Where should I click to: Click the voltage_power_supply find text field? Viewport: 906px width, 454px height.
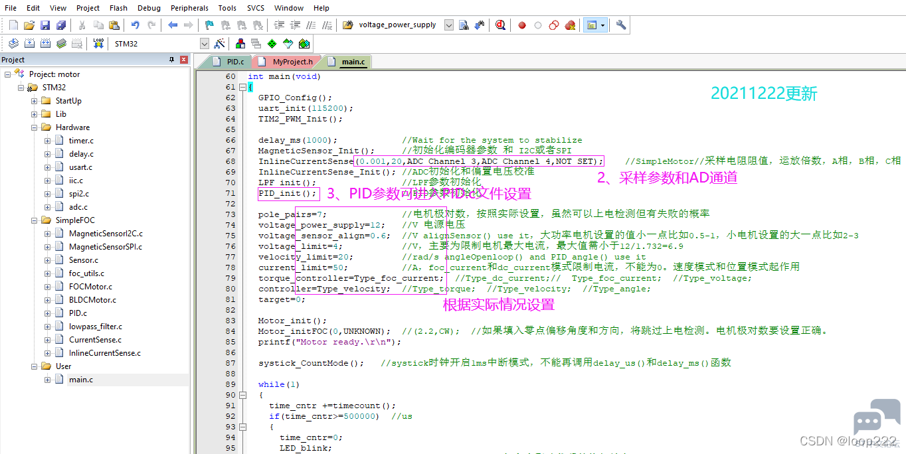[x=399, y=25]
